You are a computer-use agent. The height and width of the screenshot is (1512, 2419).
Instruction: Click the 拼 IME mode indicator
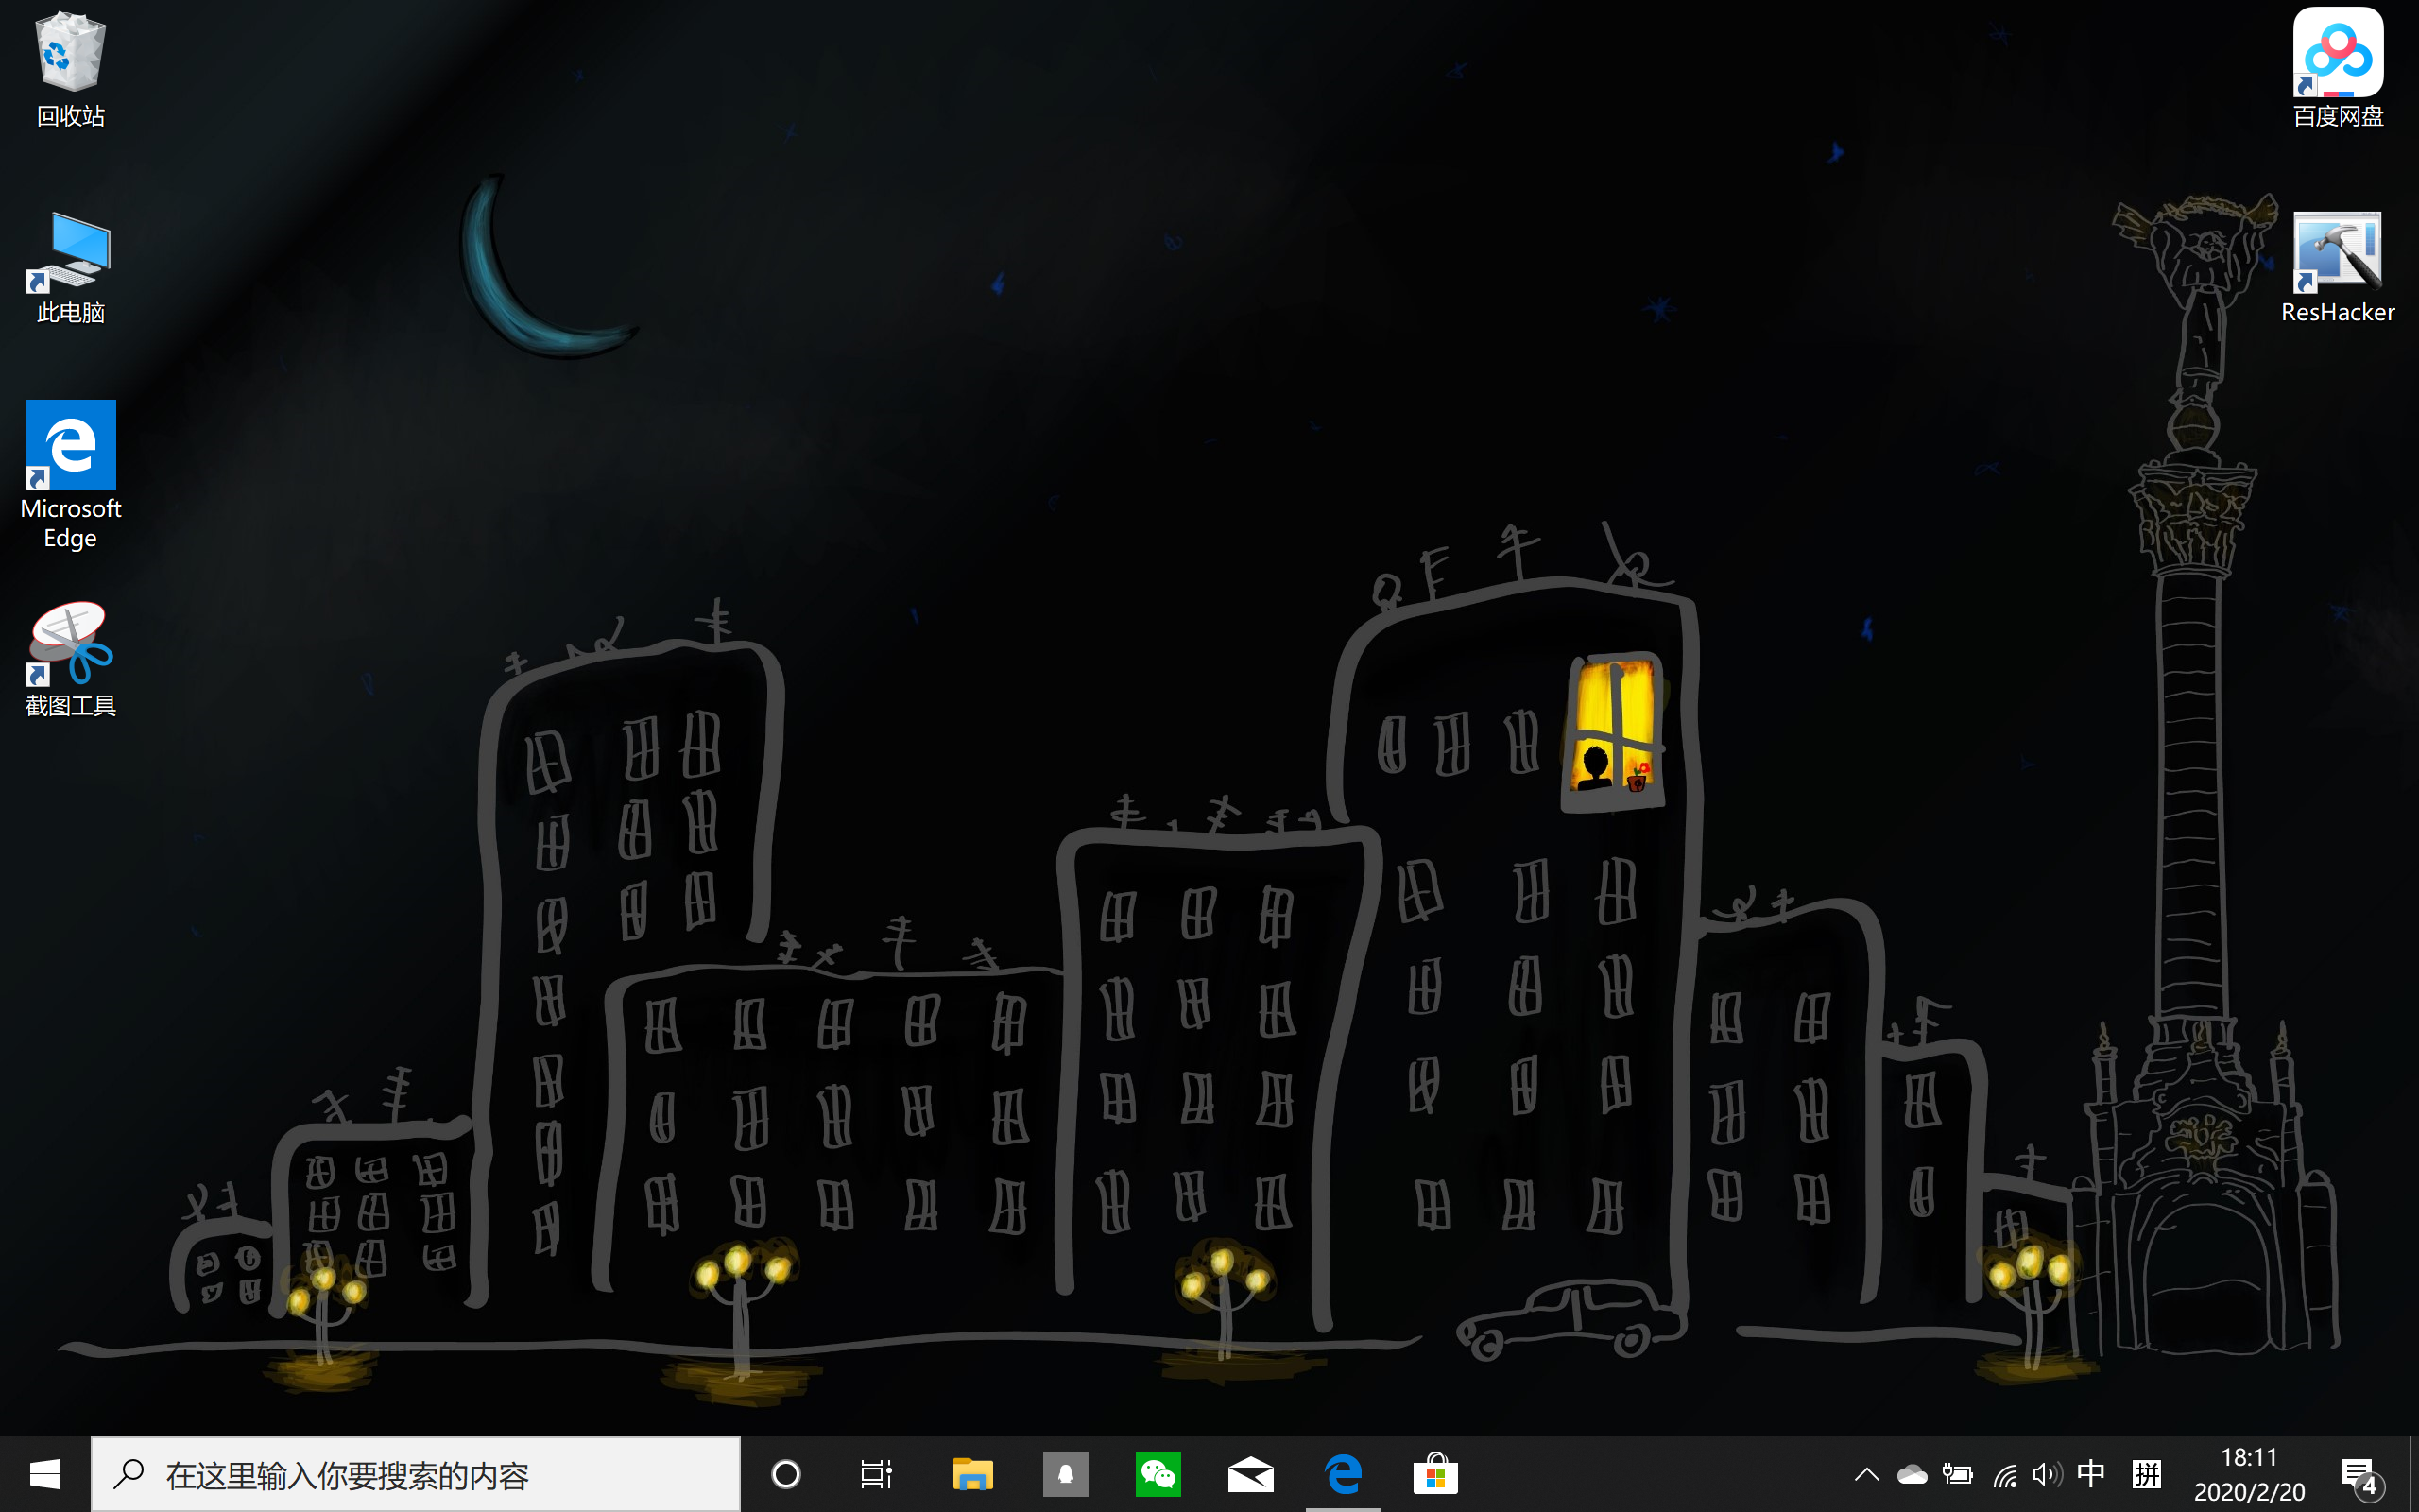pyautogui.click(x=2146, y=1474)
